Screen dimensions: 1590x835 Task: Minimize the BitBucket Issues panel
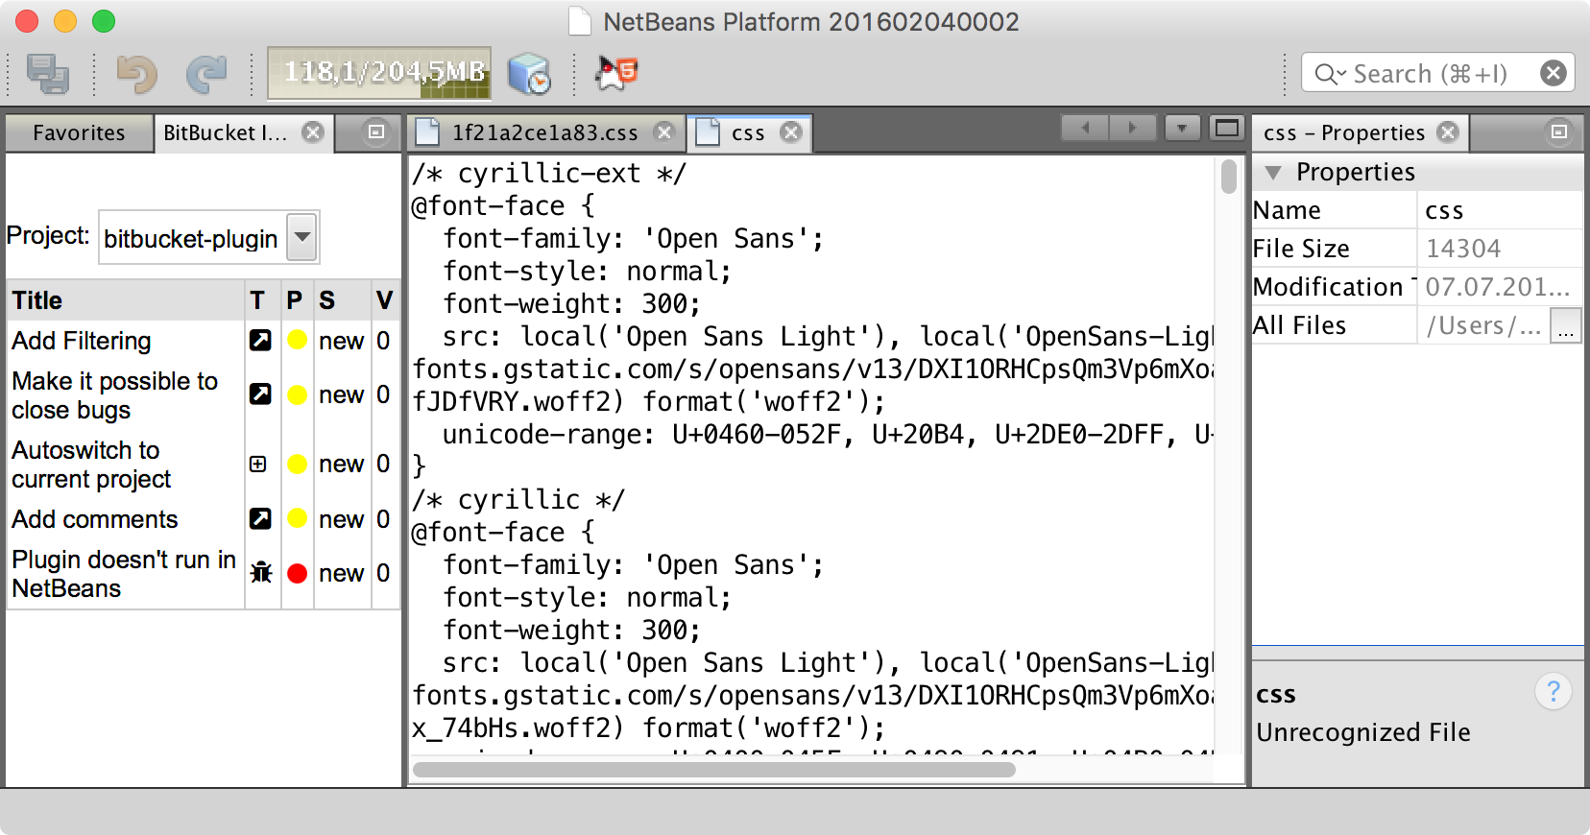376,132
